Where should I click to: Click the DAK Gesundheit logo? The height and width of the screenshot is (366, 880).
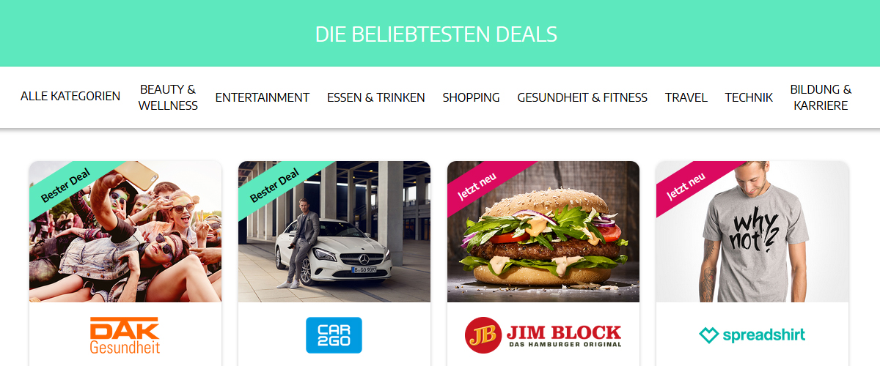coord(125,335)
